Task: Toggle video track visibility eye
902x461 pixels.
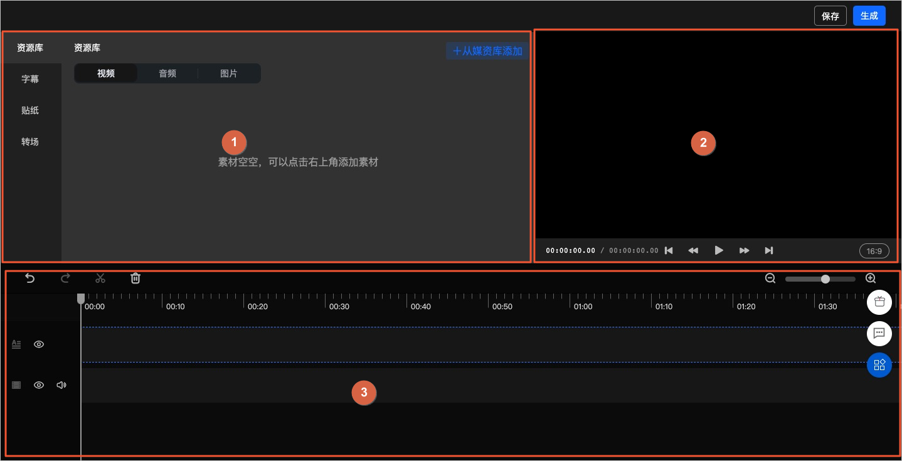Action: (39, 385)
